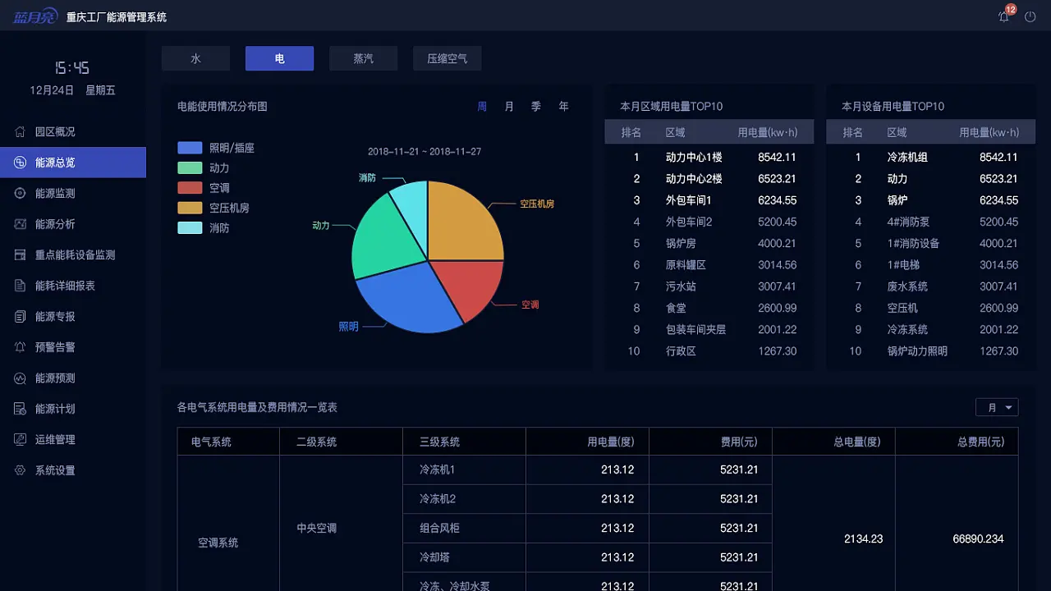Screen dimensions: 1051x591
Task: Switch to the 电 tab
Action: [279, 58]
